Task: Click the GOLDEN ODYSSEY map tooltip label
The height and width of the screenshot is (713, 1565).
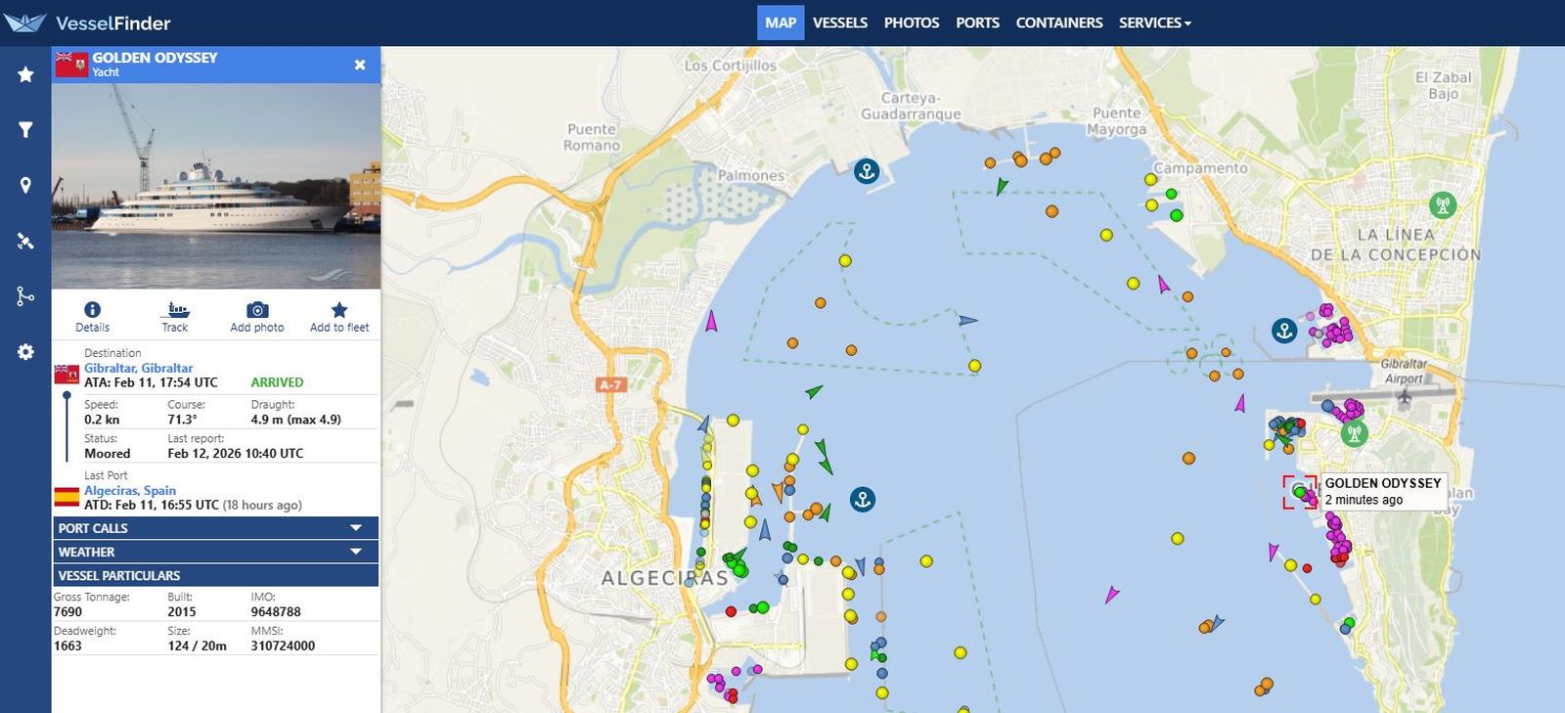Action: [x=1382, y=491]
